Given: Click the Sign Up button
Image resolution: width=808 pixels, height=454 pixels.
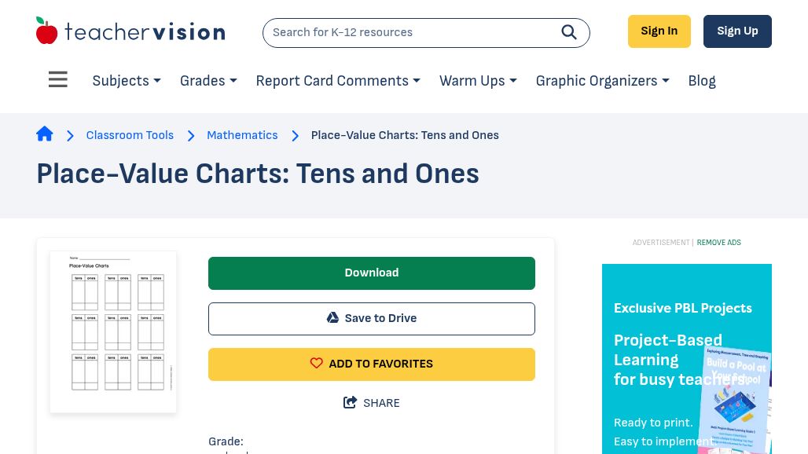Looking at the screenshot, I should 737,31.
